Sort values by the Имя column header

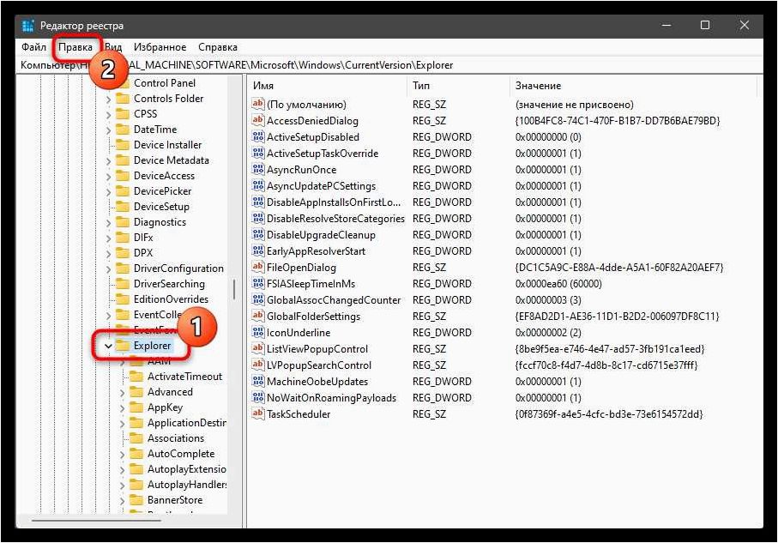[327, 86]
